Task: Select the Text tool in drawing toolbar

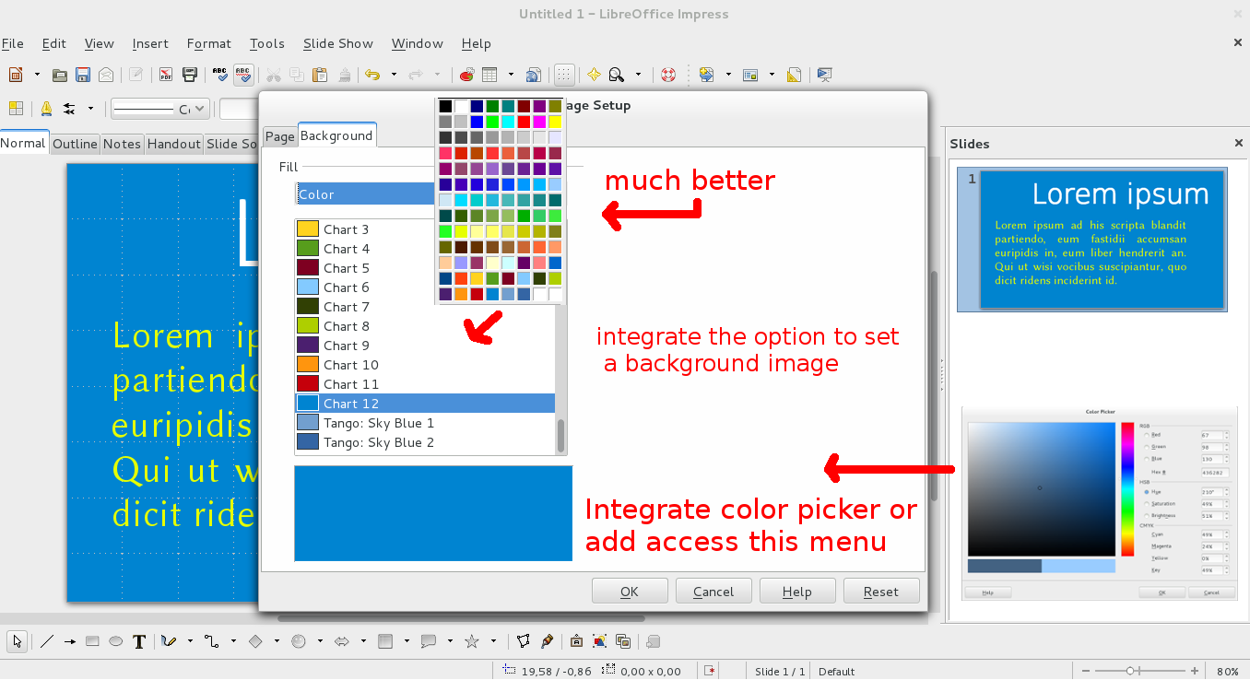Action: click(x=139, y=641)
